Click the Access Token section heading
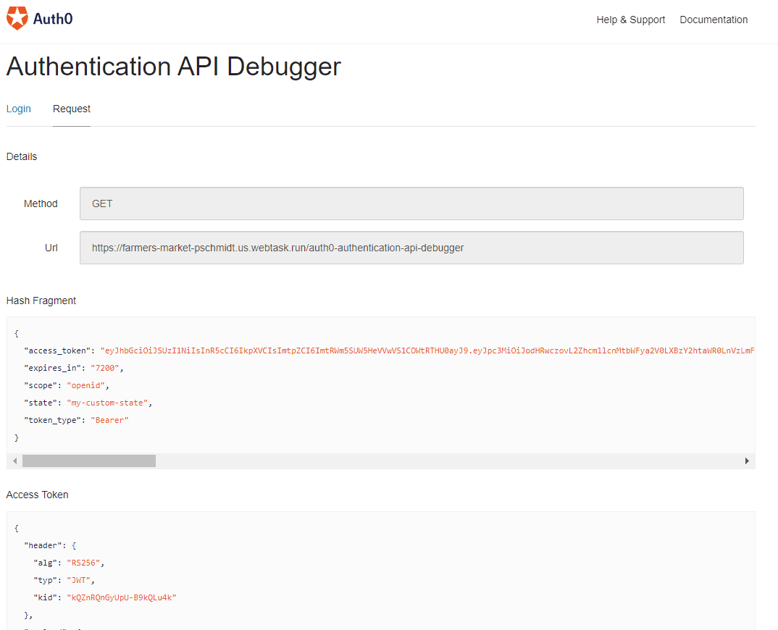This screenshot has height=630, width=778. 37,495
